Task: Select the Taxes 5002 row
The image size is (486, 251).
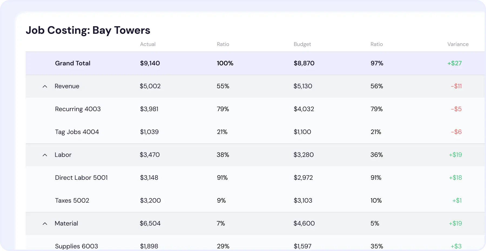Action: (72, 201)
